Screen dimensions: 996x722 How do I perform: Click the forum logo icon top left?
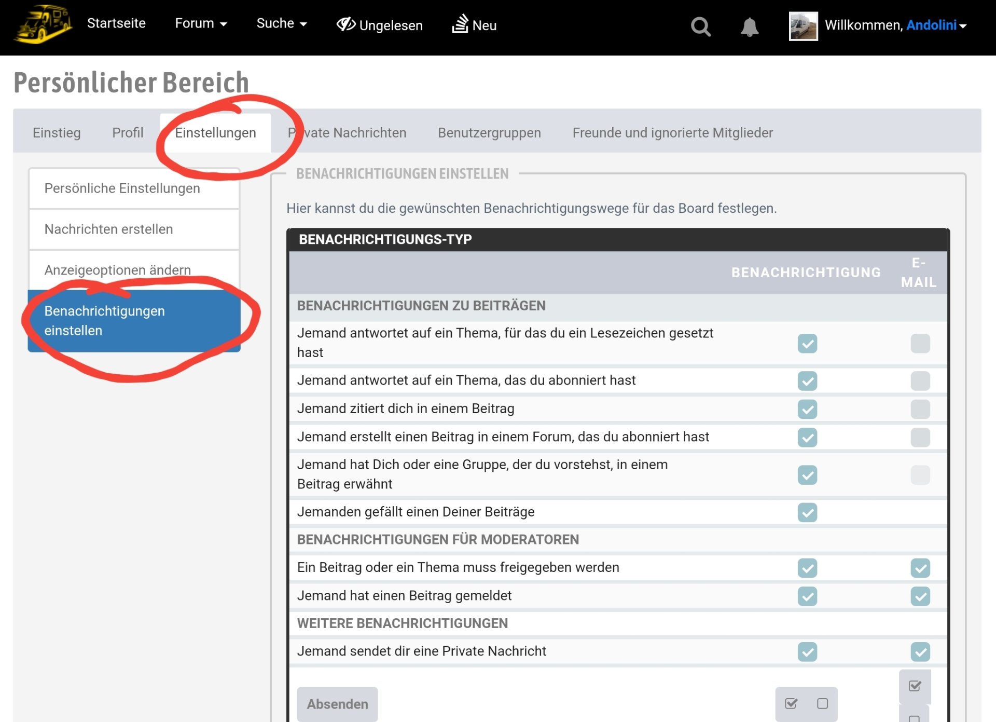(x=41, y=25)
